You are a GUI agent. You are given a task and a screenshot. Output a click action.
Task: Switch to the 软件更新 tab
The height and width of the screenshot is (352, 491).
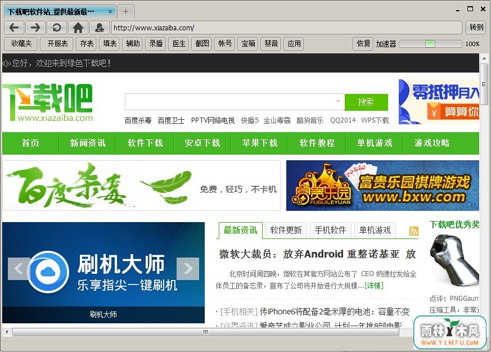click(286, 231)
